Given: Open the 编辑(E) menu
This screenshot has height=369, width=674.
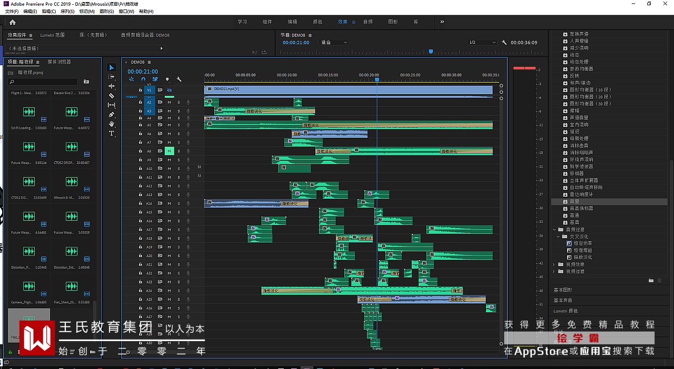Looking at the screenshot, I should click(x=30, y=11).
